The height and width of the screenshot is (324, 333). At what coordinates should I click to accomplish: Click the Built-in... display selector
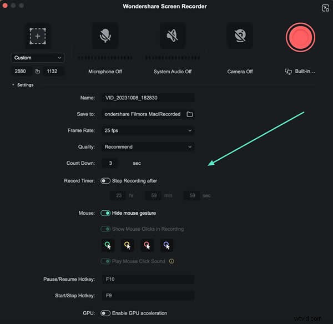point(300,72)
